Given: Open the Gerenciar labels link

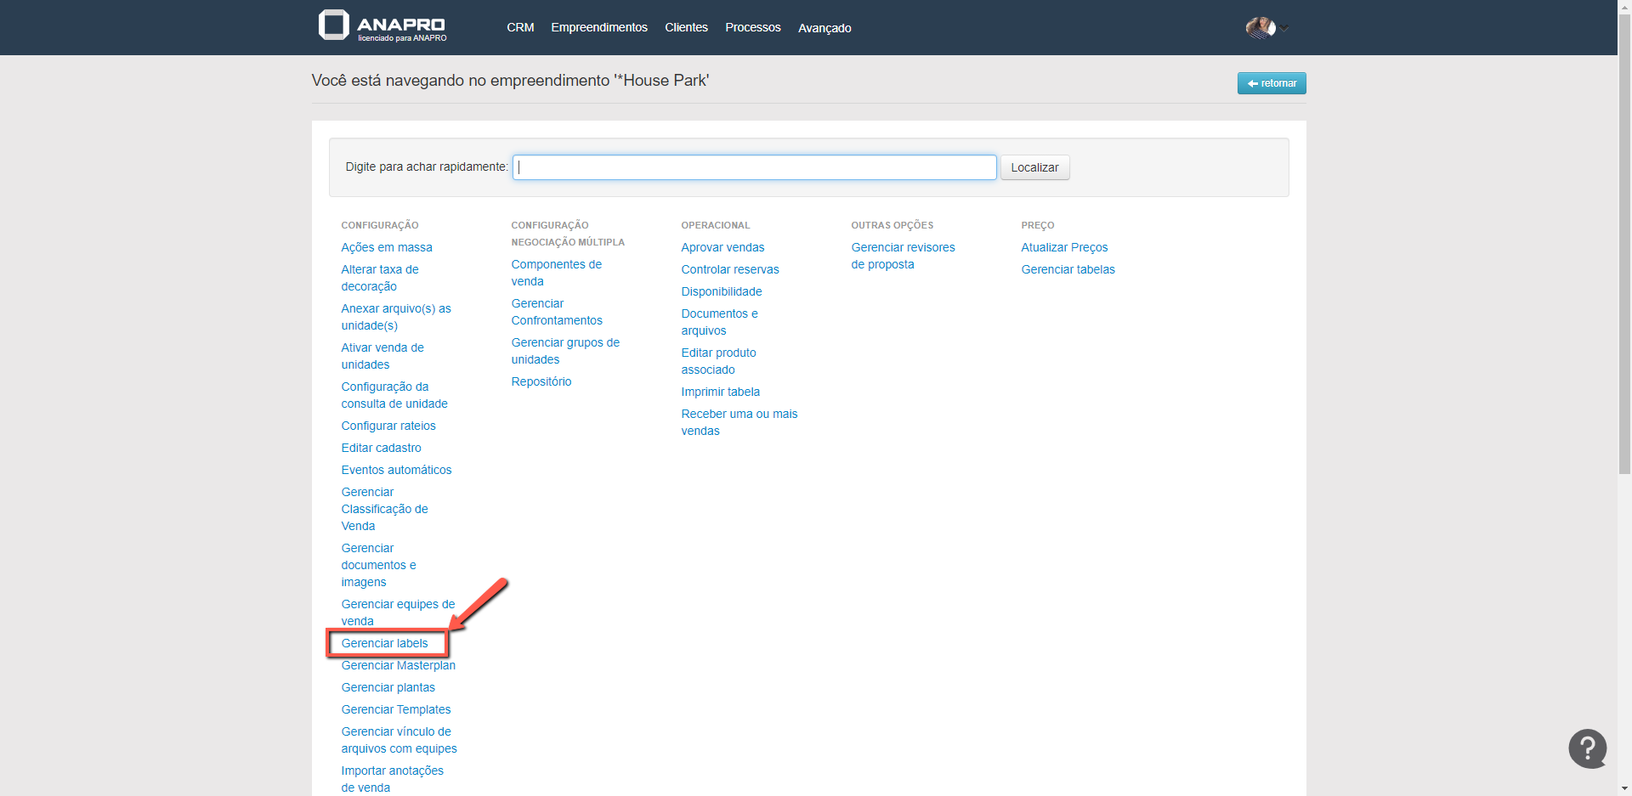Looking at the screenshot, I should 384,643.
